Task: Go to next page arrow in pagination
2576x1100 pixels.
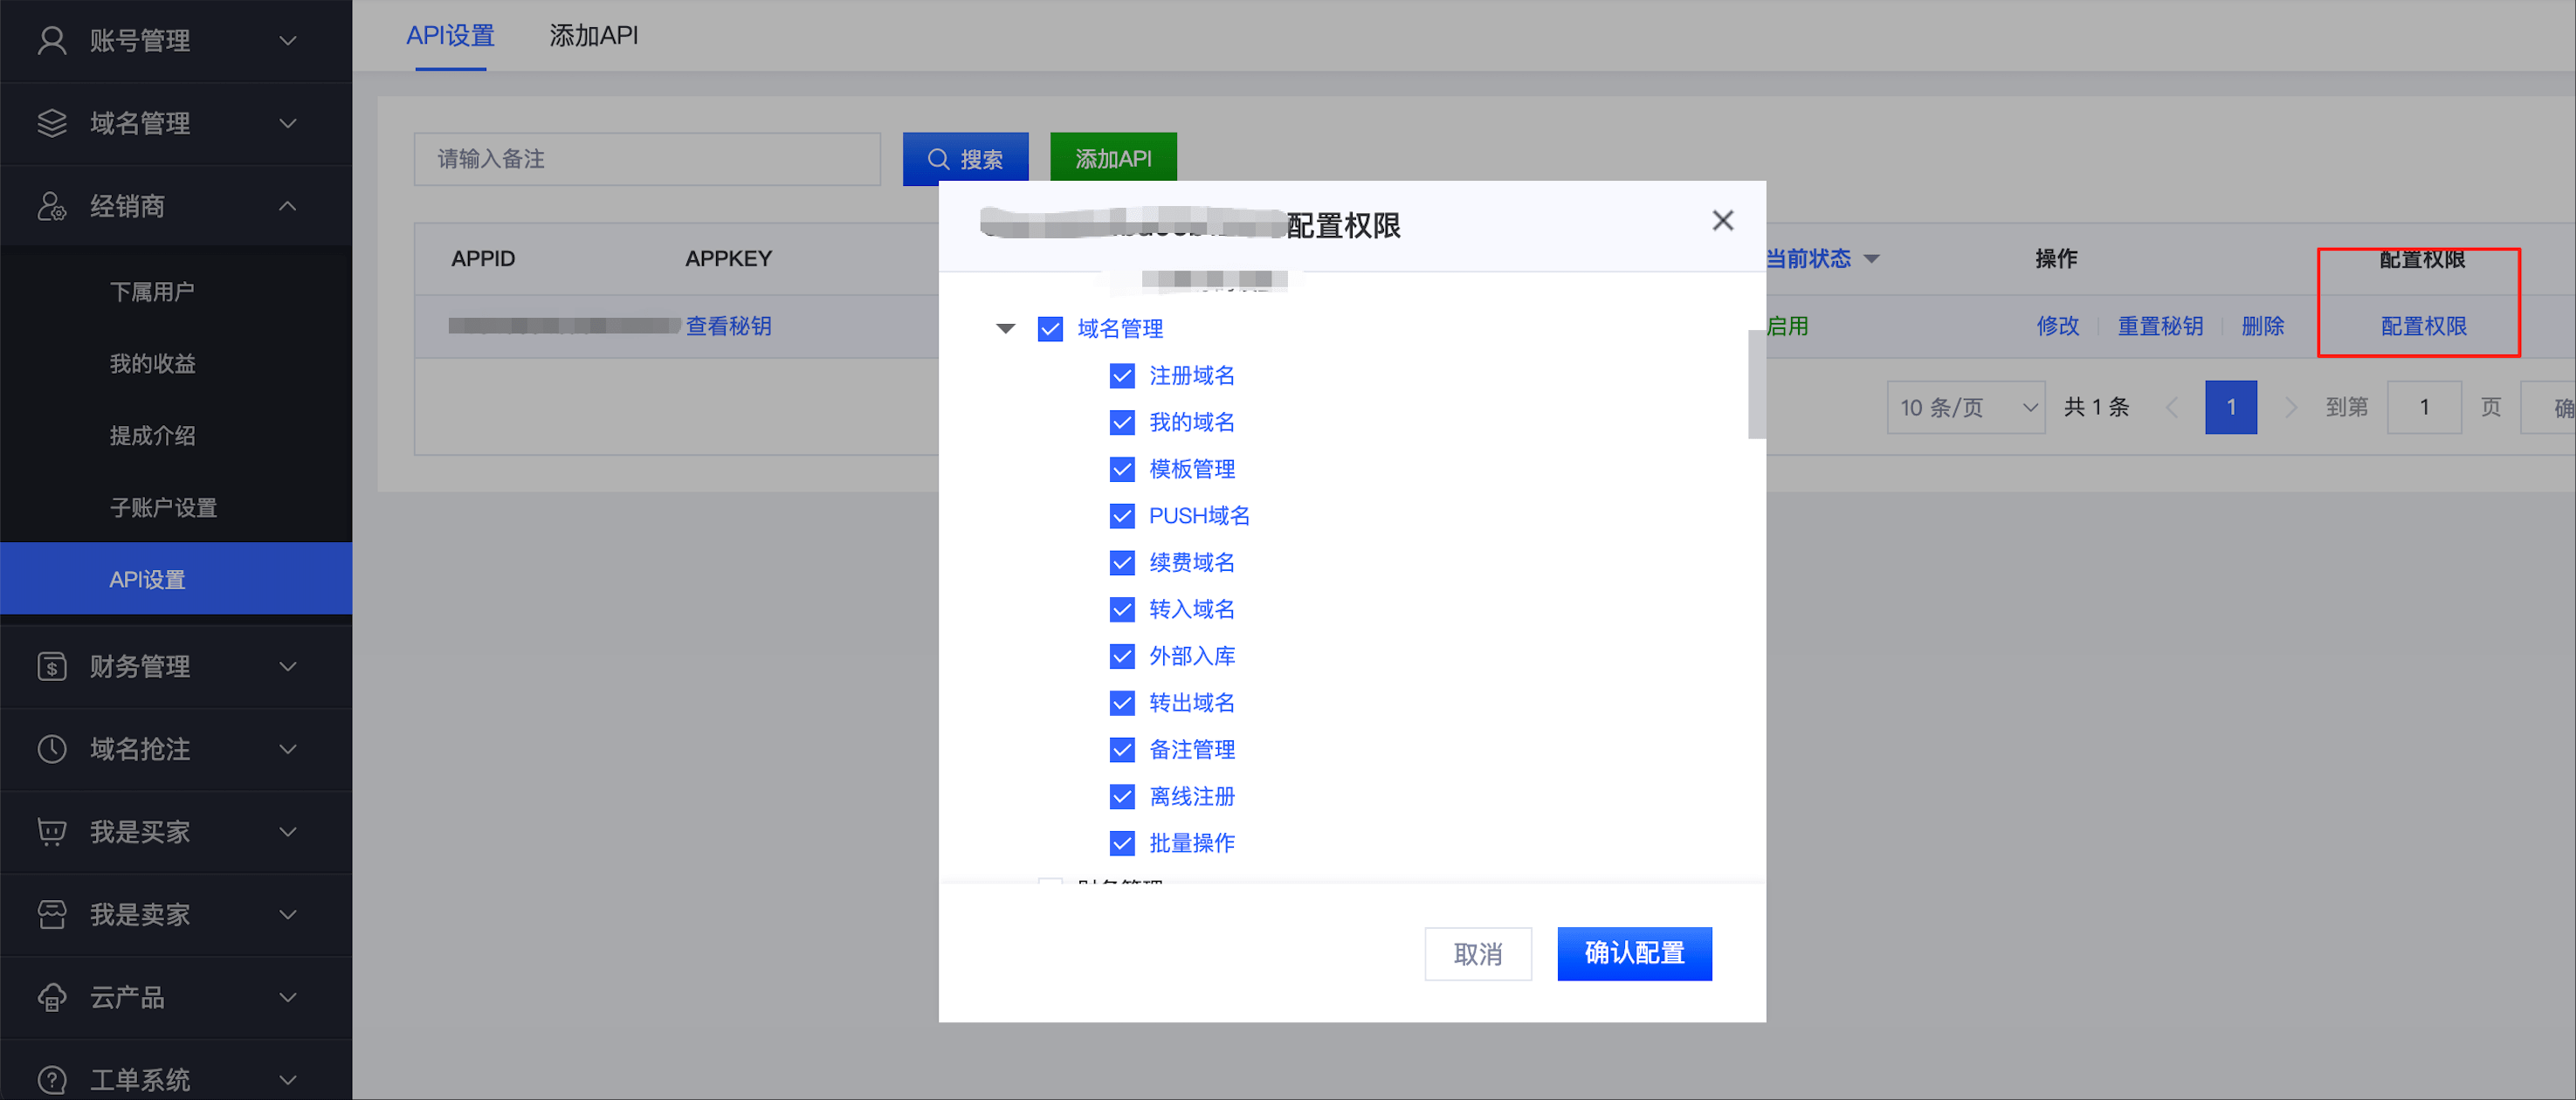Action: [2291, 408]
